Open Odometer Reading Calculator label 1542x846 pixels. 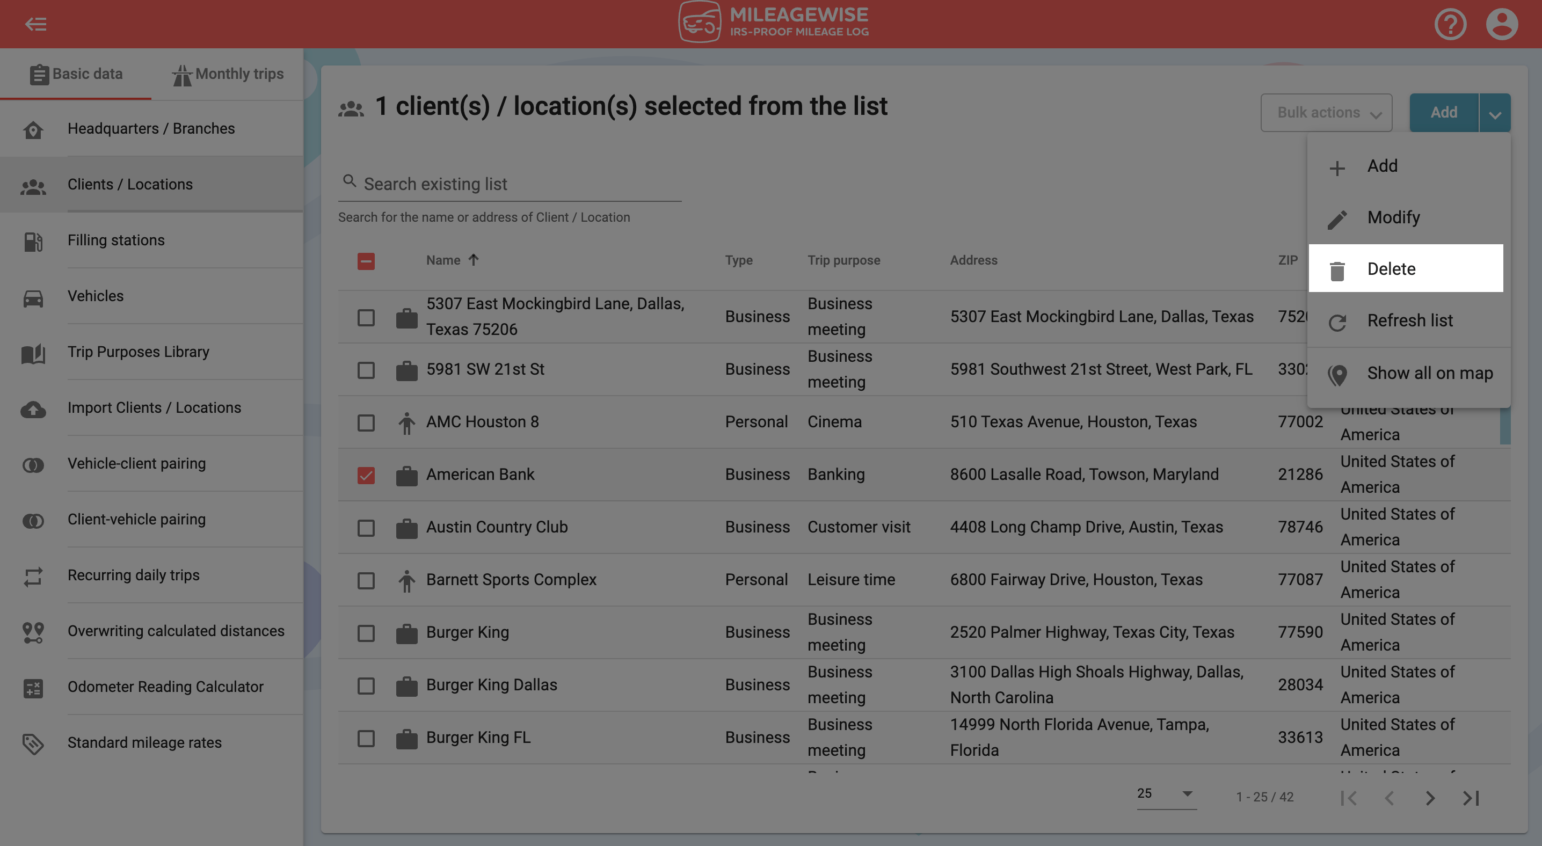(x=165, y=688)
